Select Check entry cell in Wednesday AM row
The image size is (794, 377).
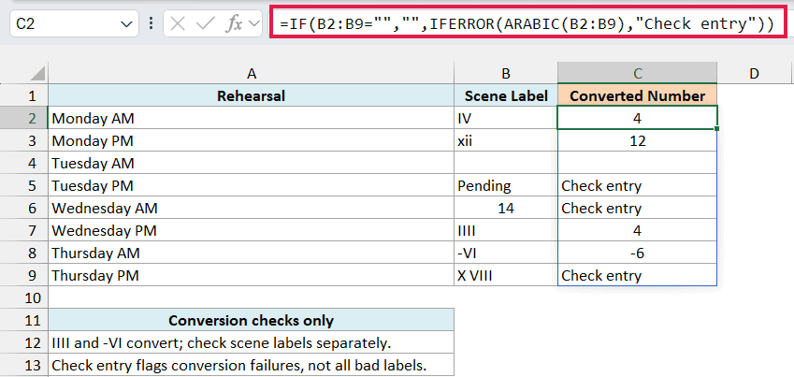point(637,208)
